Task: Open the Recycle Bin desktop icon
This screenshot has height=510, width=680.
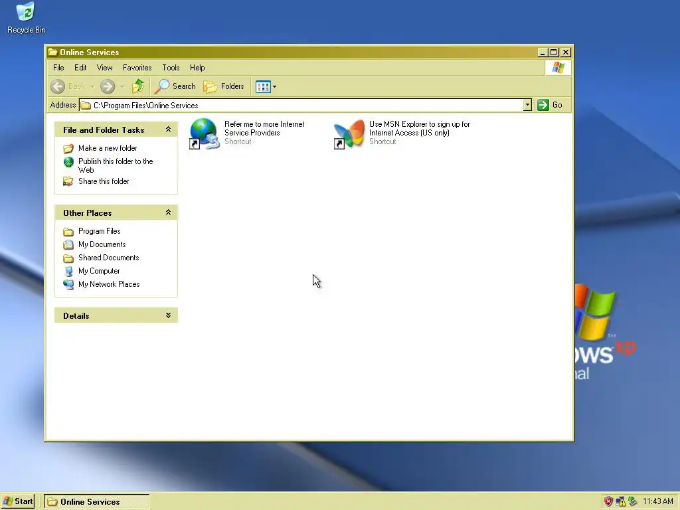Action: point(26,18)
